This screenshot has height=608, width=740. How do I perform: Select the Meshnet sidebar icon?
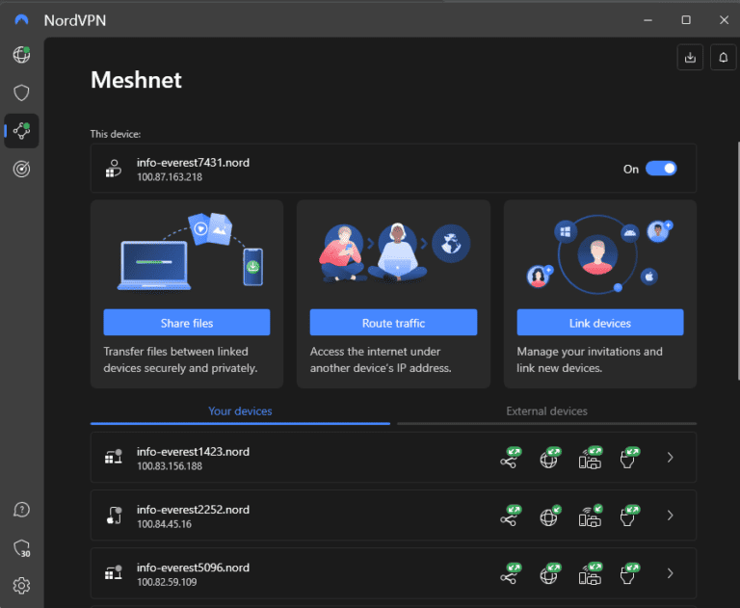point(21,131)
